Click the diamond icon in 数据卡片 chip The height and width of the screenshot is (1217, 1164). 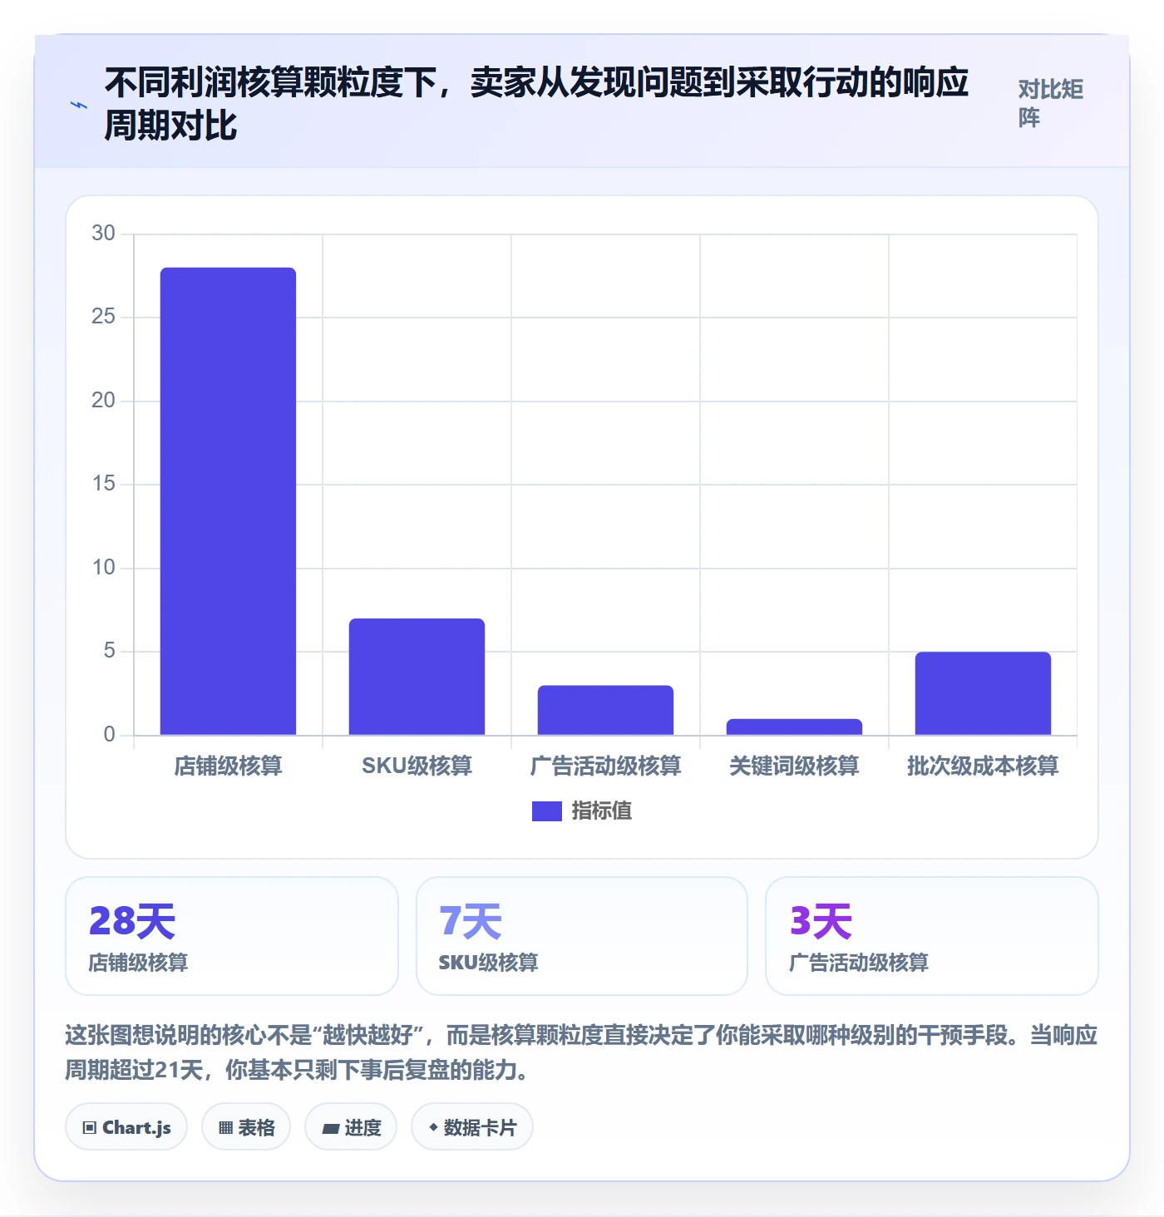433,1127
